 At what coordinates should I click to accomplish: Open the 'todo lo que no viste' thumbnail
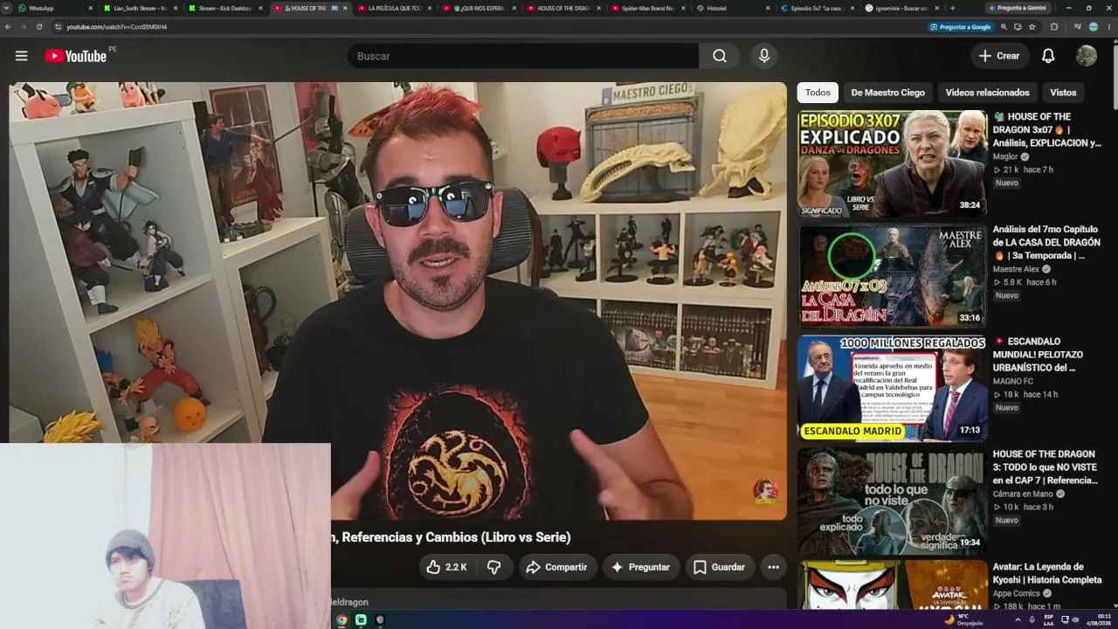coord(892,501)
